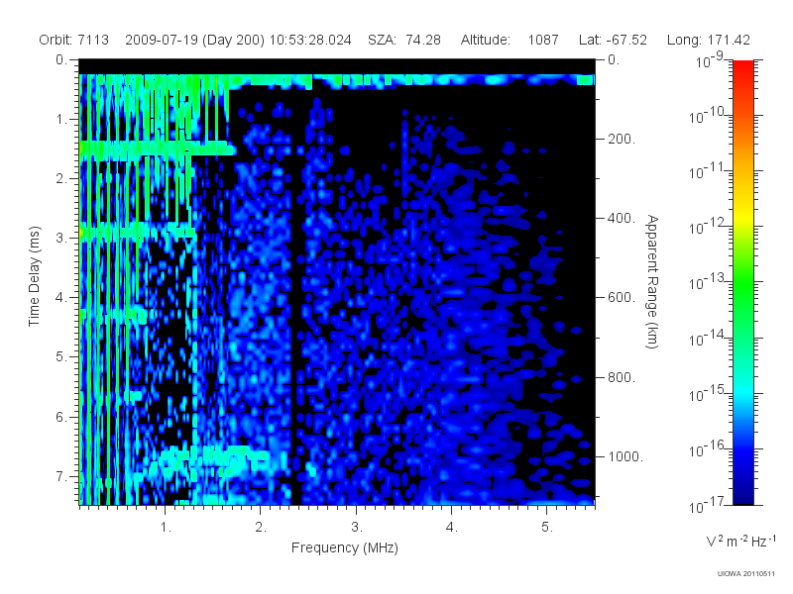Click the 'Altitude:' label

point(486,40)
